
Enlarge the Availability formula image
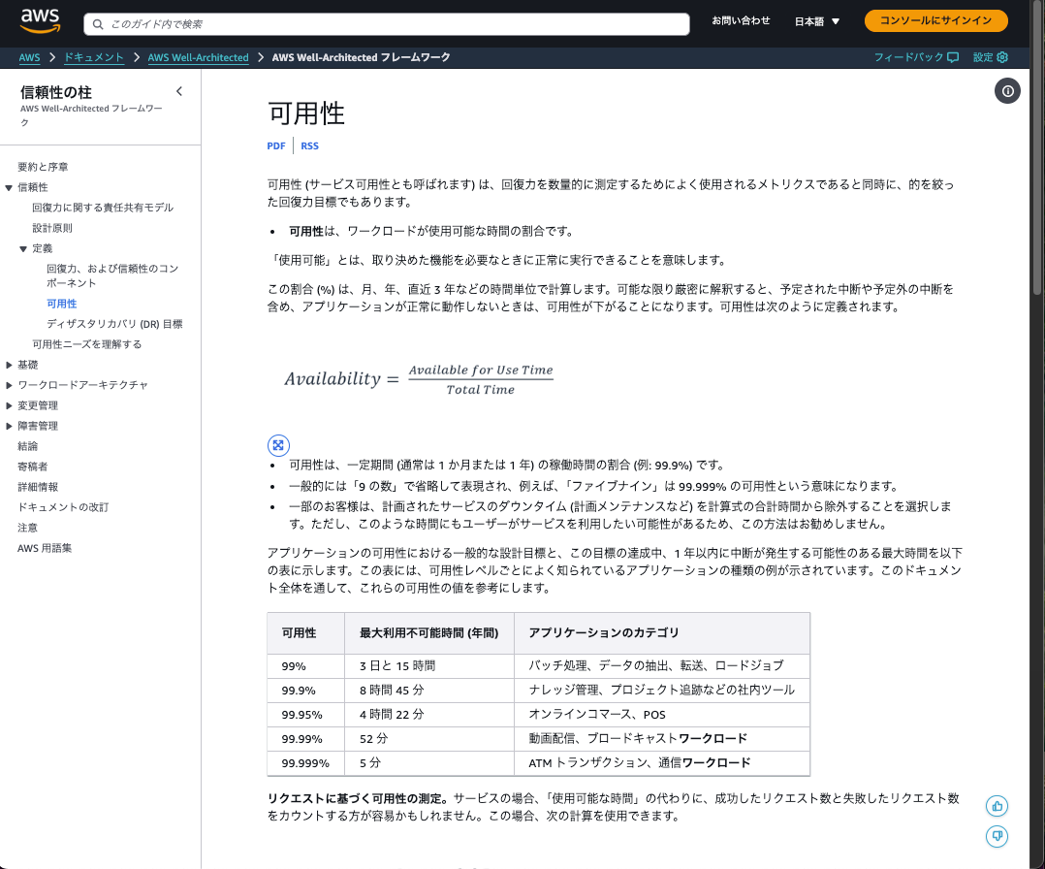pyautogui.click(x=278, y=445)
